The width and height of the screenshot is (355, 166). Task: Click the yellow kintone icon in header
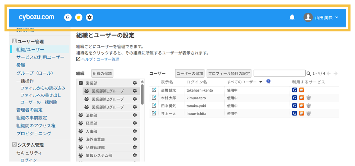79,17
